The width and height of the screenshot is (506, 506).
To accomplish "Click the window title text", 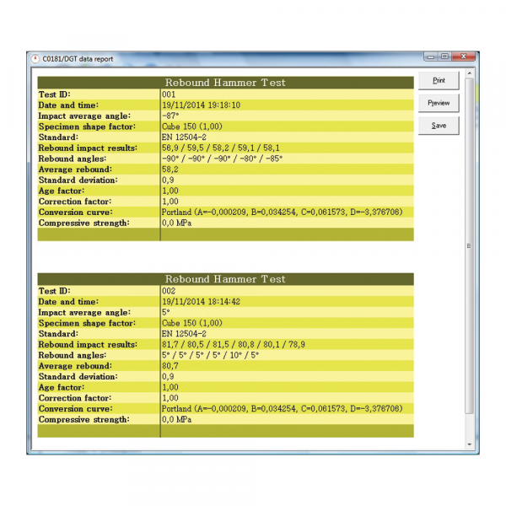I will (78, 59).
